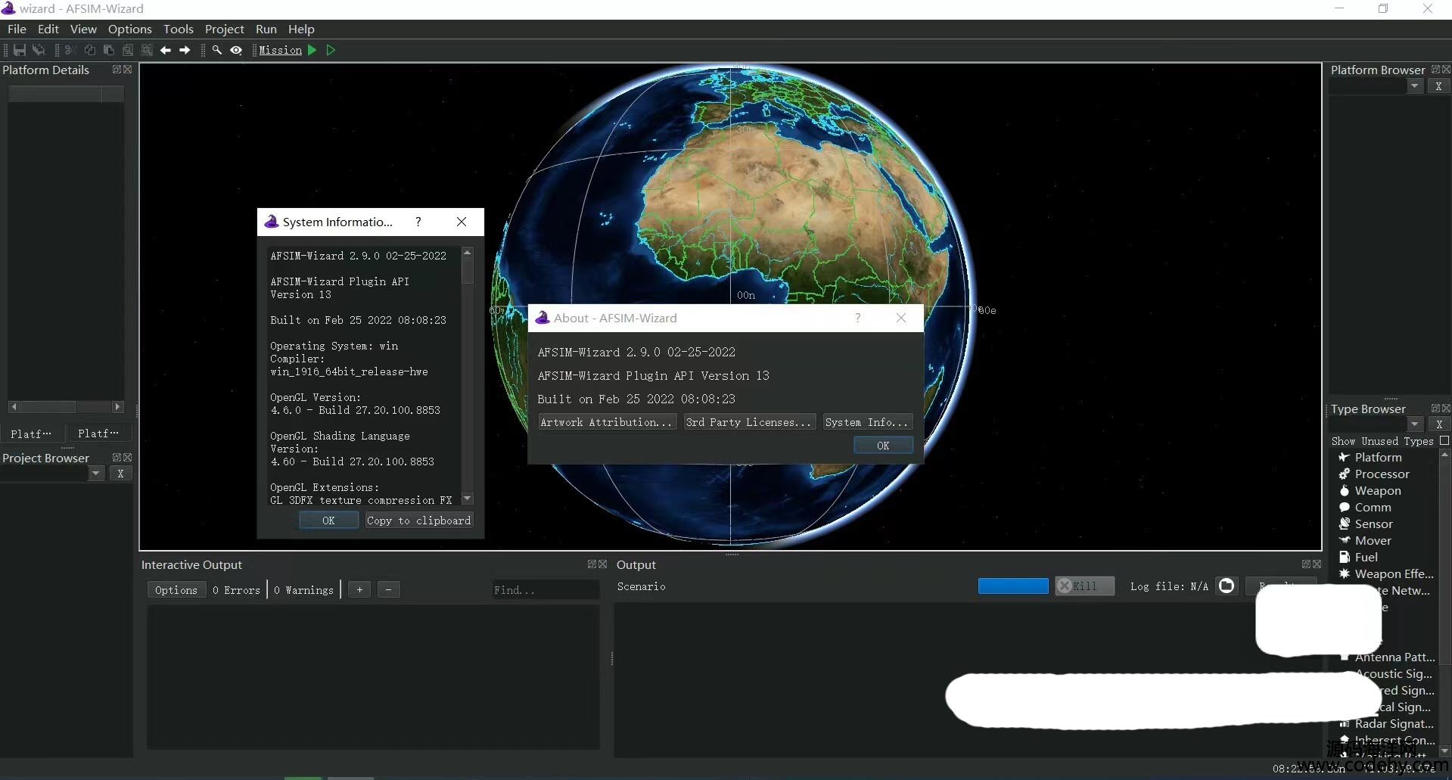Select Fuel pump icon in Type Browser

pyautogui.click(x=1345, y=557)
